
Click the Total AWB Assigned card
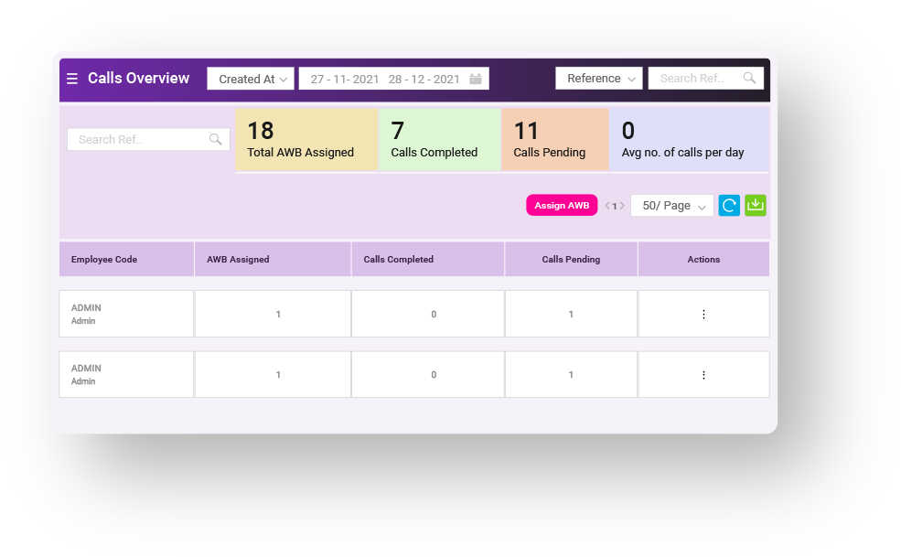click(306, 140)
